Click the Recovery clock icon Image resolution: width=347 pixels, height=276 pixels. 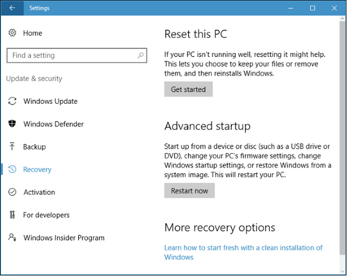(x=12, y=169)
